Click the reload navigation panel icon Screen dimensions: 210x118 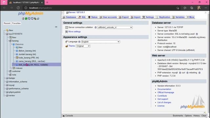[x=38, y=19]
